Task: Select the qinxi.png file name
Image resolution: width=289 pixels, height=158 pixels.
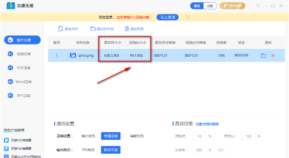Action: pos(86,55)
